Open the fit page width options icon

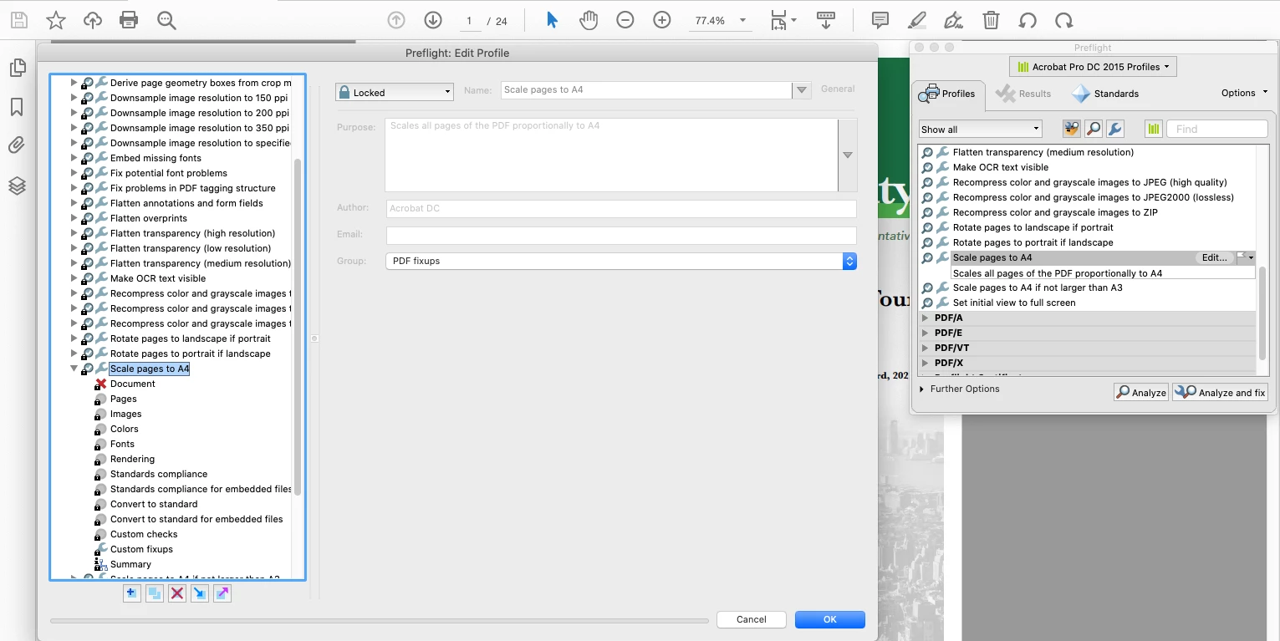[x=783, y=20]
